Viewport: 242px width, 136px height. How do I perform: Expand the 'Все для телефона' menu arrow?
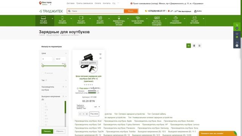coord(71,19)
